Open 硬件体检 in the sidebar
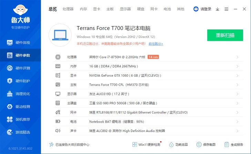251x154 pixels. pyautogui.click(x=20, y=43)
